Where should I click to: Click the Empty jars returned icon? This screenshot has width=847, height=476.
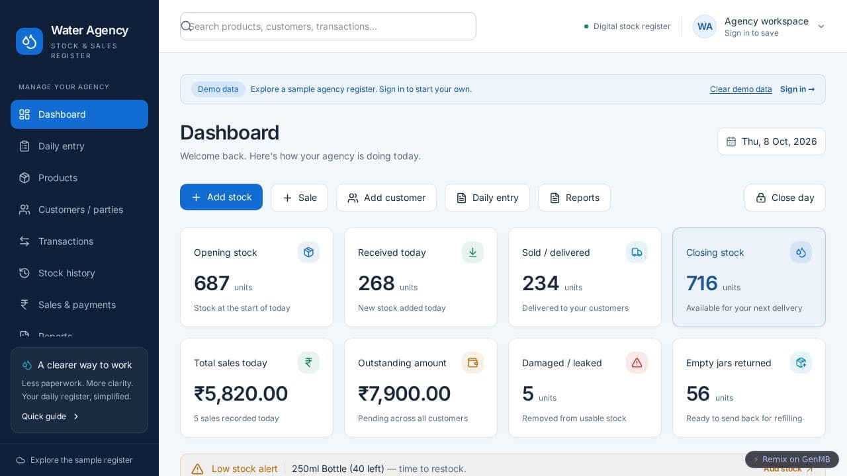801,362
